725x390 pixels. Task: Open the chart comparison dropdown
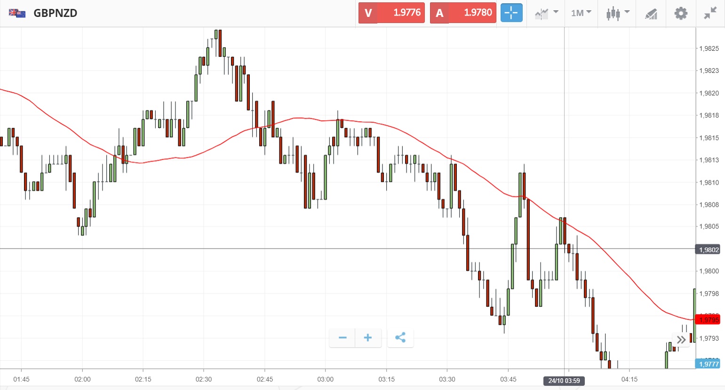pos(546,13)
